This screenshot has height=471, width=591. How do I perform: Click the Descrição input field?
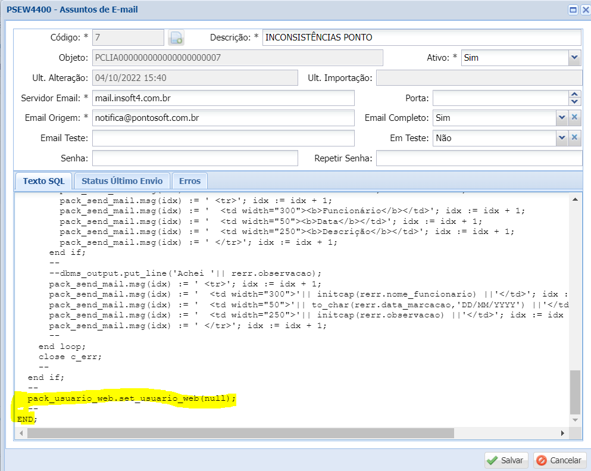422,38
